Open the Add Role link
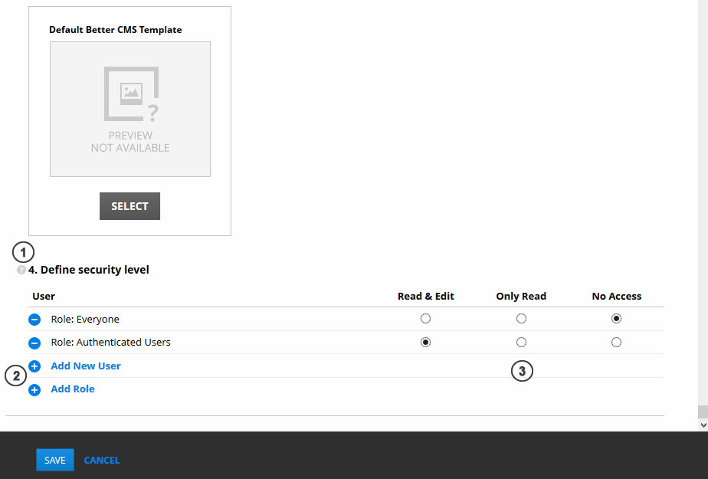The image size is (708, 479). point(73,389)
